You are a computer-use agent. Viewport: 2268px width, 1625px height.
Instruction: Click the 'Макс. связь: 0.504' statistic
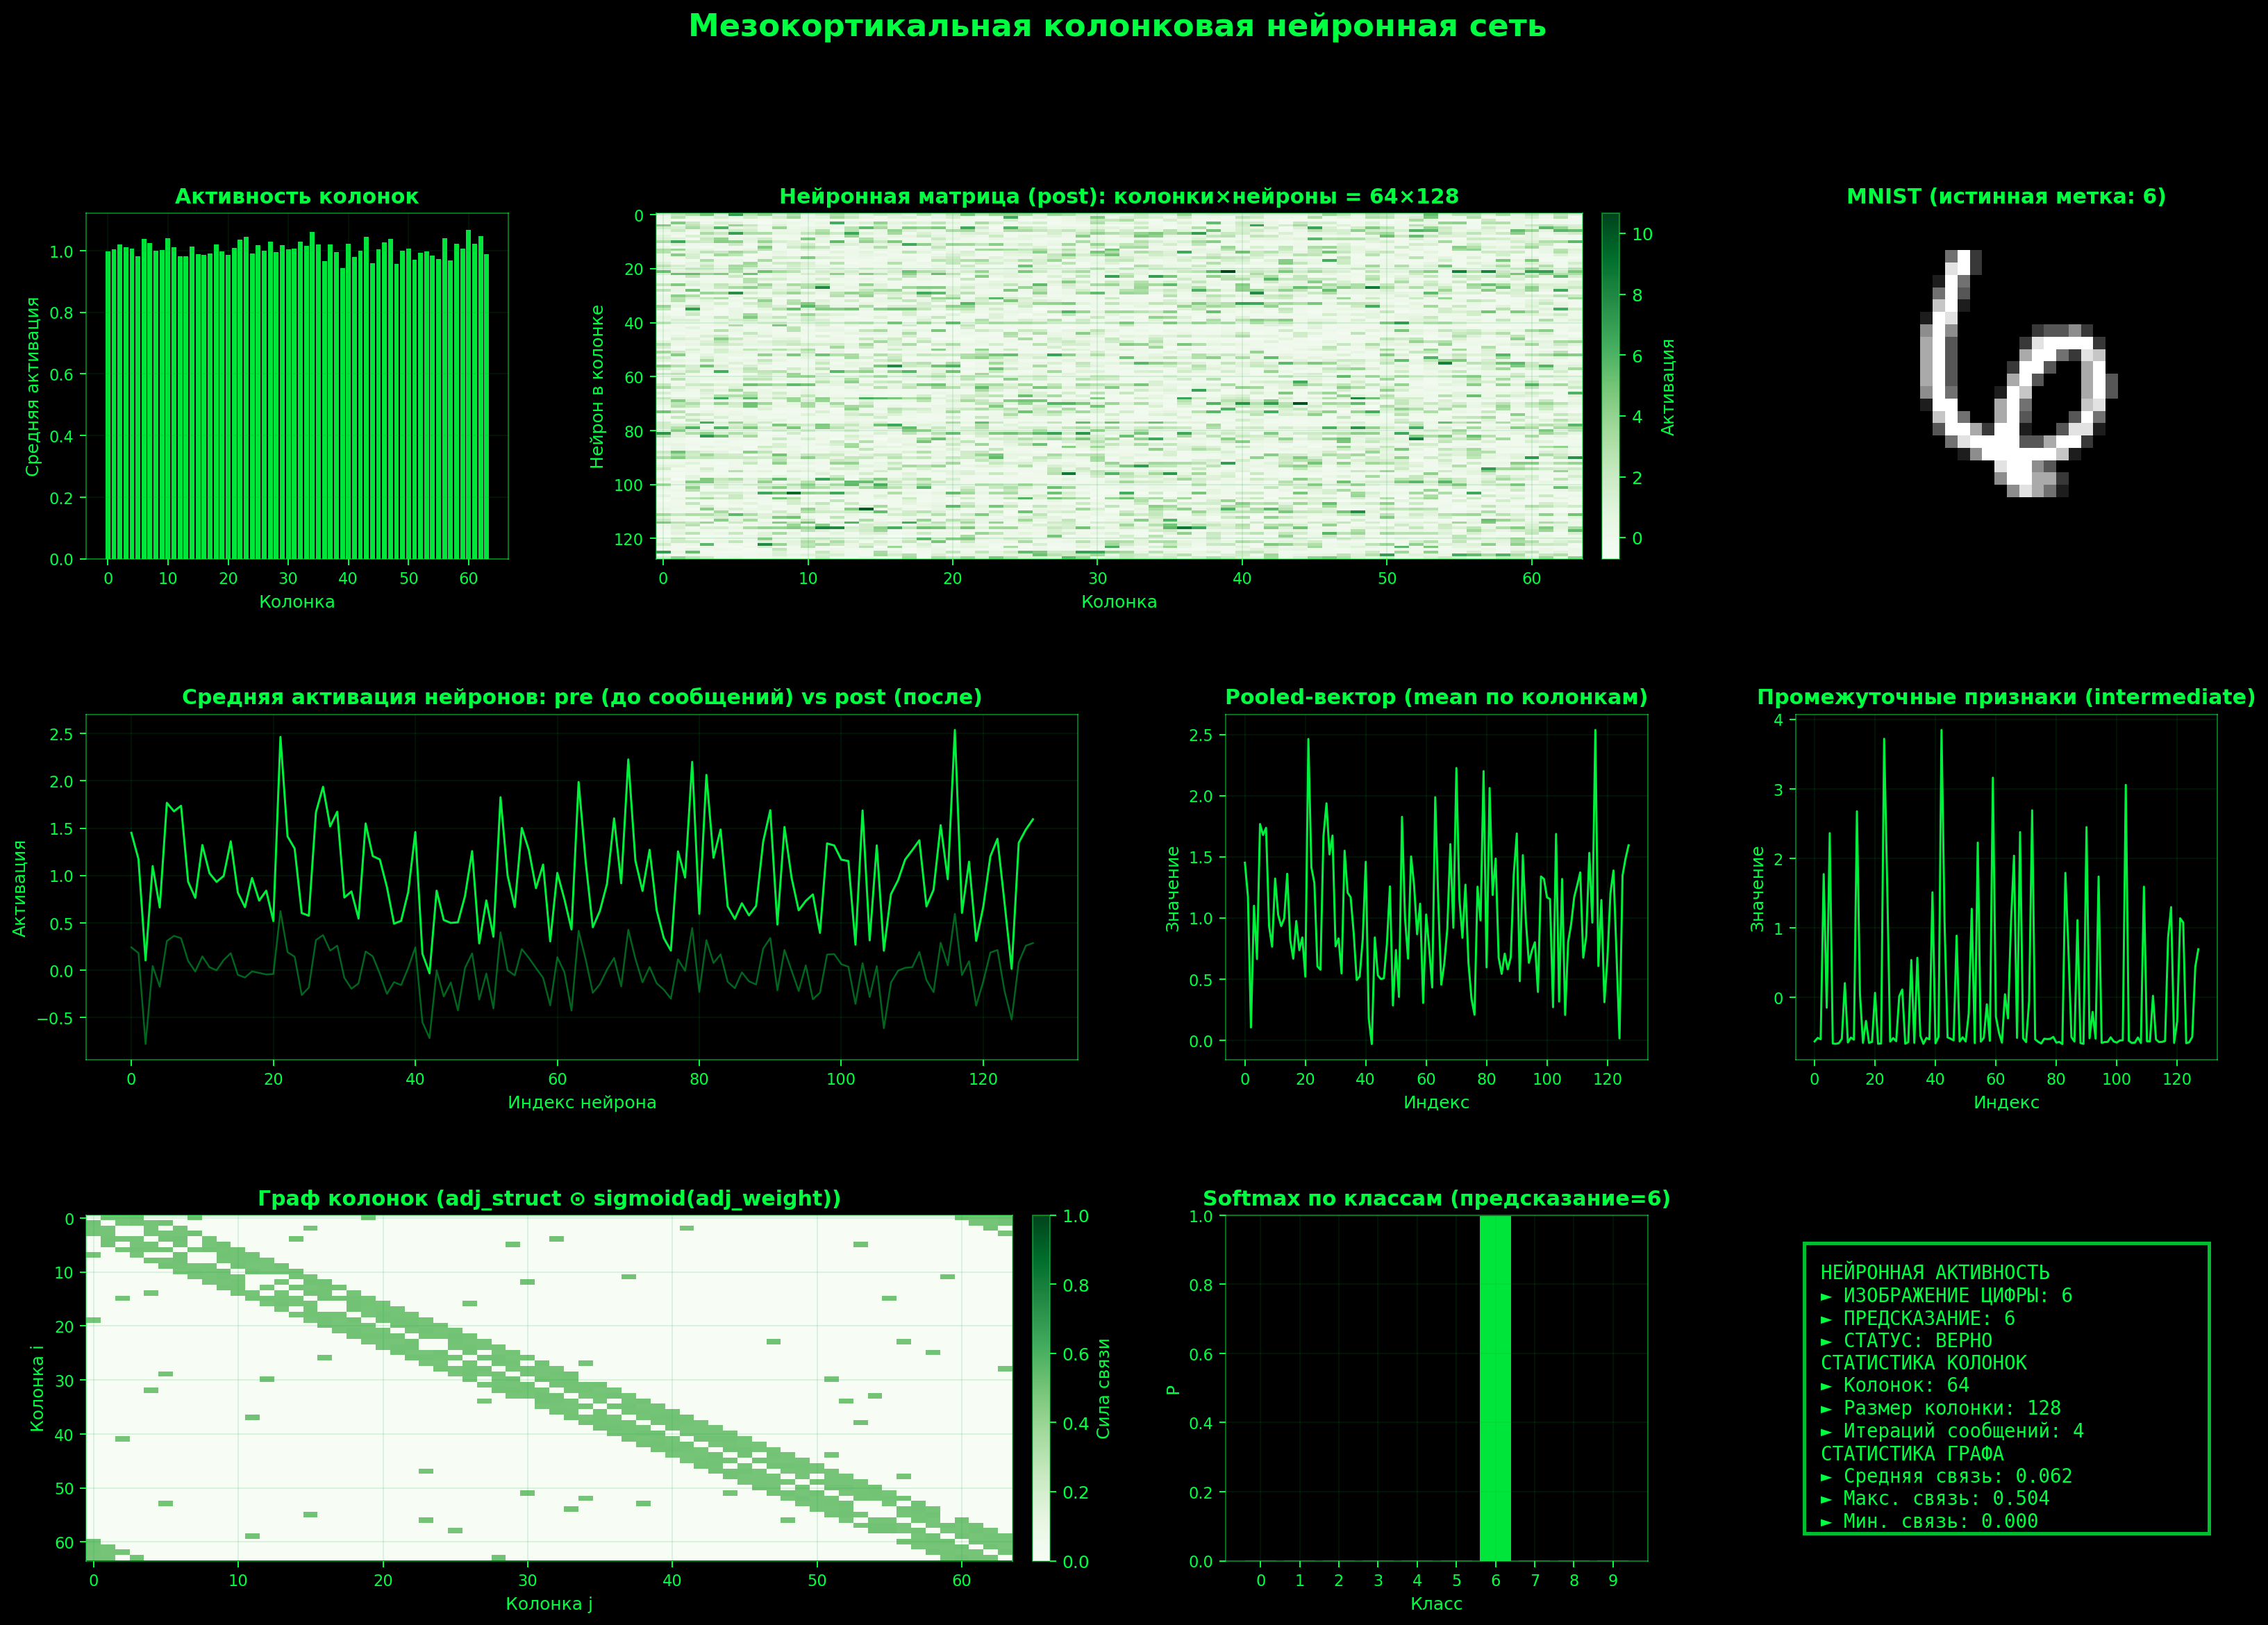pyautogui.click(x=1935, y=1499)
